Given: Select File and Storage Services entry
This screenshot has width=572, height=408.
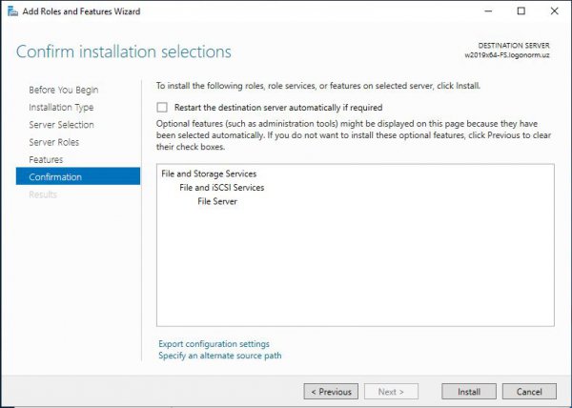Looking at the screenshot, I should (x=209, y=173).
